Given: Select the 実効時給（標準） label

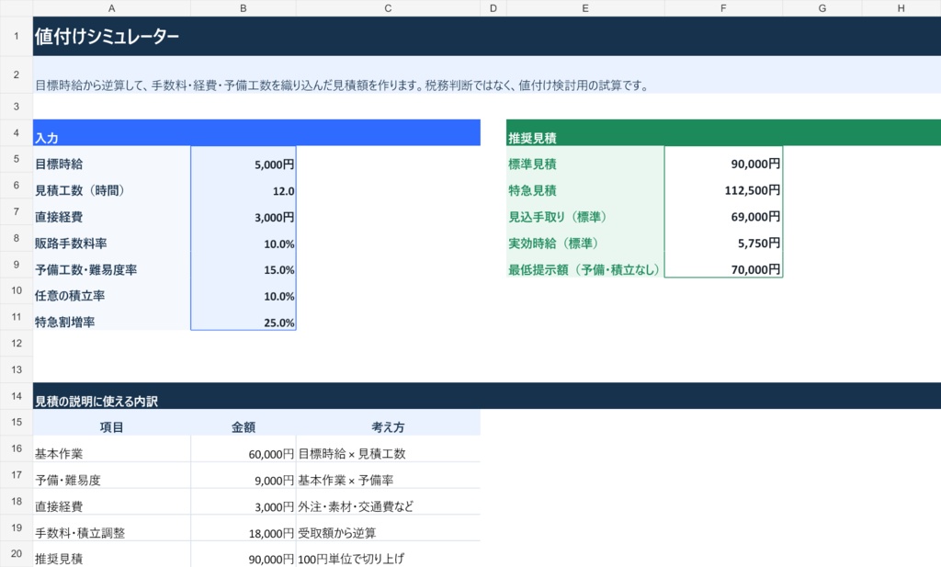Looking at the screenshot, I should click(585, 238).
